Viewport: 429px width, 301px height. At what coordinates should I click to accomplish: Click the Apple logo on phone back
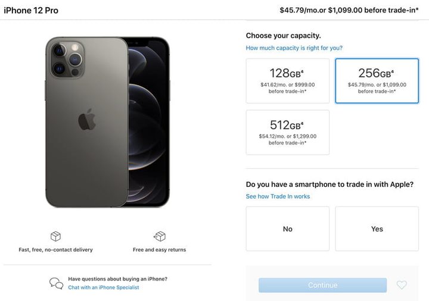pyautogui.click(x=87, y=120)
